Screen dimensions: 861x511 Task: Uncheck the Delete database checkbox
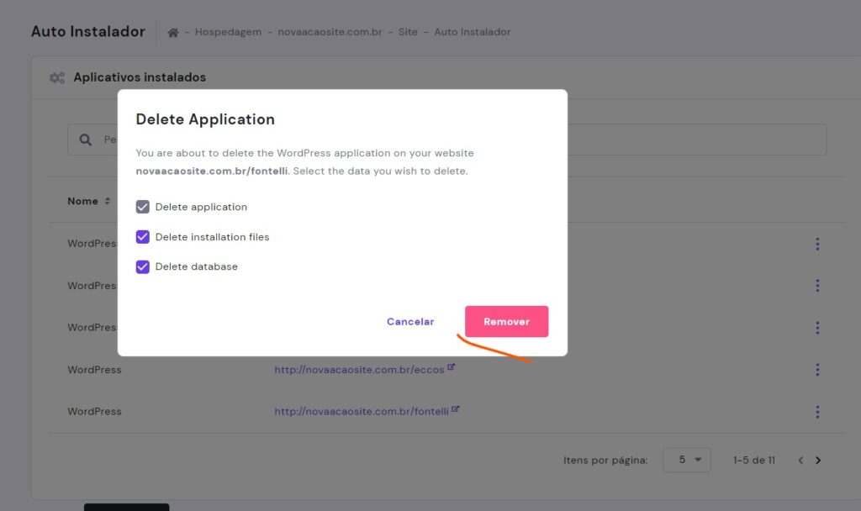click(143, 267)
